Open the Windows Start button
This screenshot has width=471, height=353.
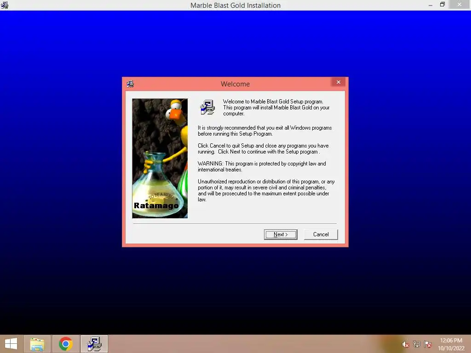tap(11, 344)
